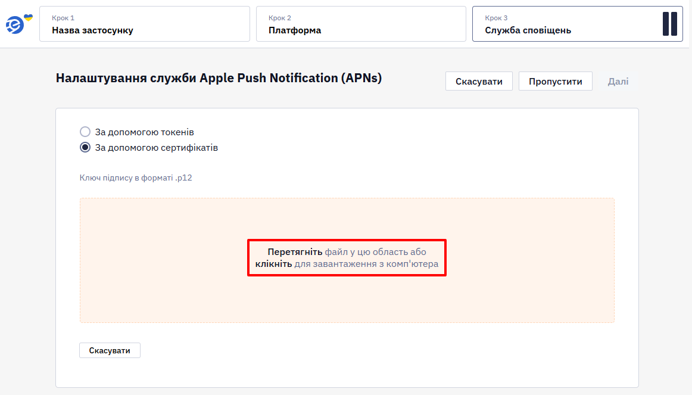The height and width of the screenshot is (395, 692).
Task: Open the eSputnik logo home link
Action: point(19,24)
